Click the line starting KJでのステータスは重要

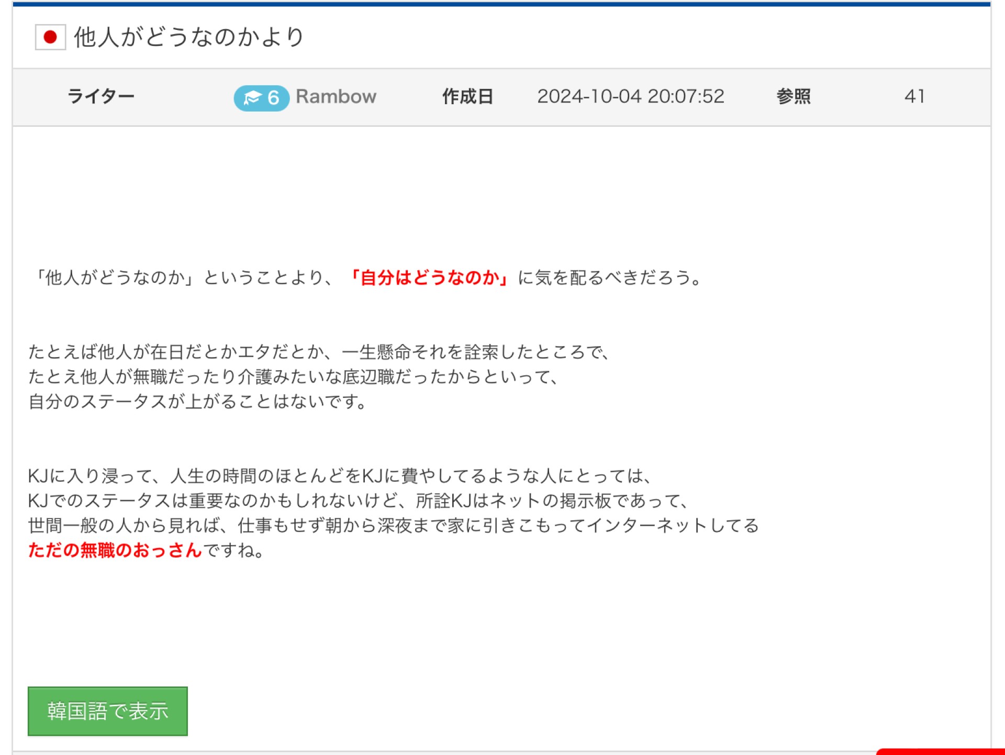(358, 501)
